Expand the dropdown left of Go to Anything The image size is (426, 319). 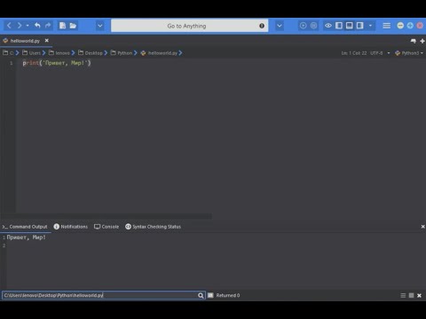[x=100, y=26]
